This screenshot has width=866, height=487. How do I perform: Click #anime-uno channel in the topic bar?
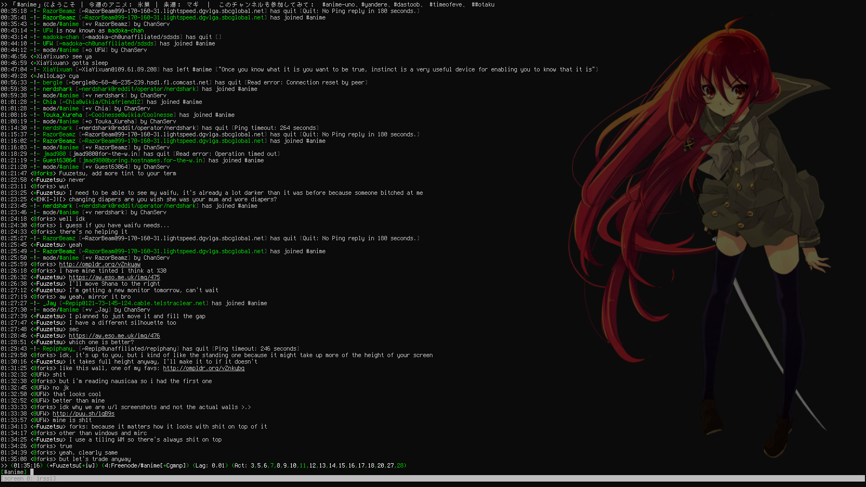(x=338, y=5)
